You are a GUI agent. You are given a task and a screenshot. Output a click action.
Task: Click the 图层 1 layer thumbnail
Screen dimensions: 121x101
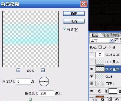pos(100,84)
